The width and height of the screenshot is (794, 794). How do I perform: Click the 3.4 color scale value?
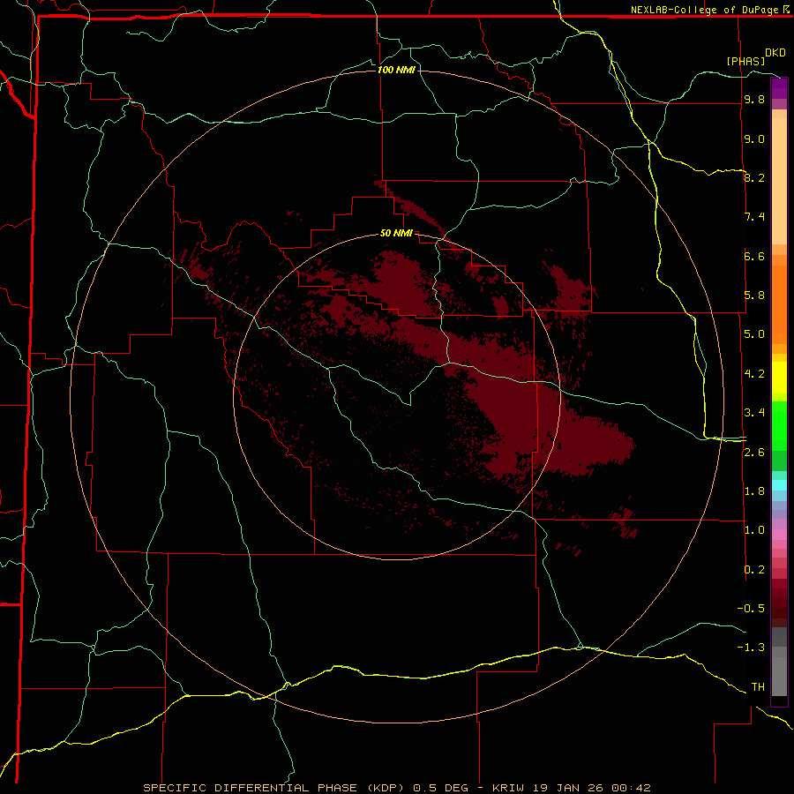754,413
